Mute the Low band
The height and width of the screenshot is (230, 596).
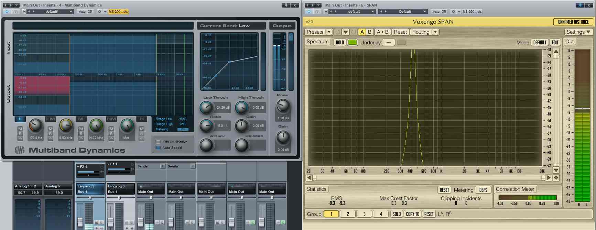click(20, 129)
